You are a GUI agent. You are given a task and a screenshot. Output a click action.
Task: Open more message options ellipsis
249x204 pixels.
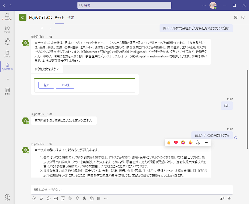pos(207,143)
